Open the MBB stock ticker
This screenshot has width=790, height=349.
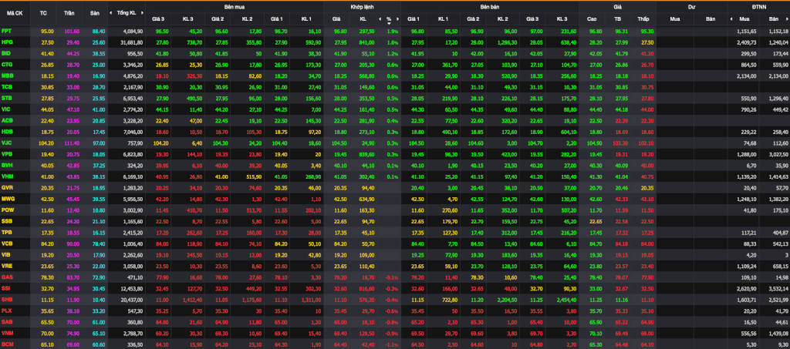coord(7,76)
